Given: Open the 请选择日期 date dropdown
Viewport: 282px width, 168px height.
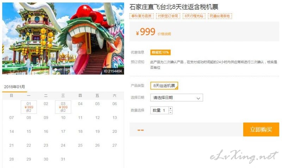Looking at the screenshot, I should (177, 98).
